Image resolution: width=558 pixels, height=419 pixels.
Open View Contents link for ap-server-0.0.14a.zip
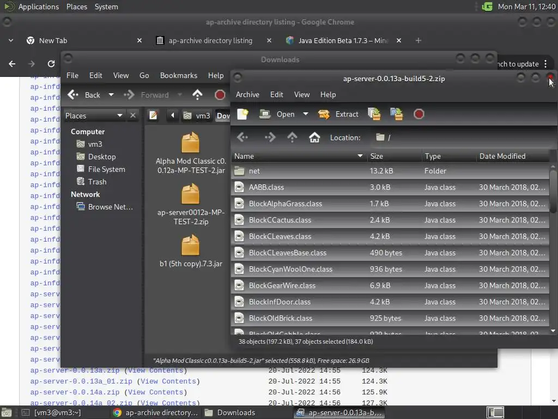tap(155, 392)
